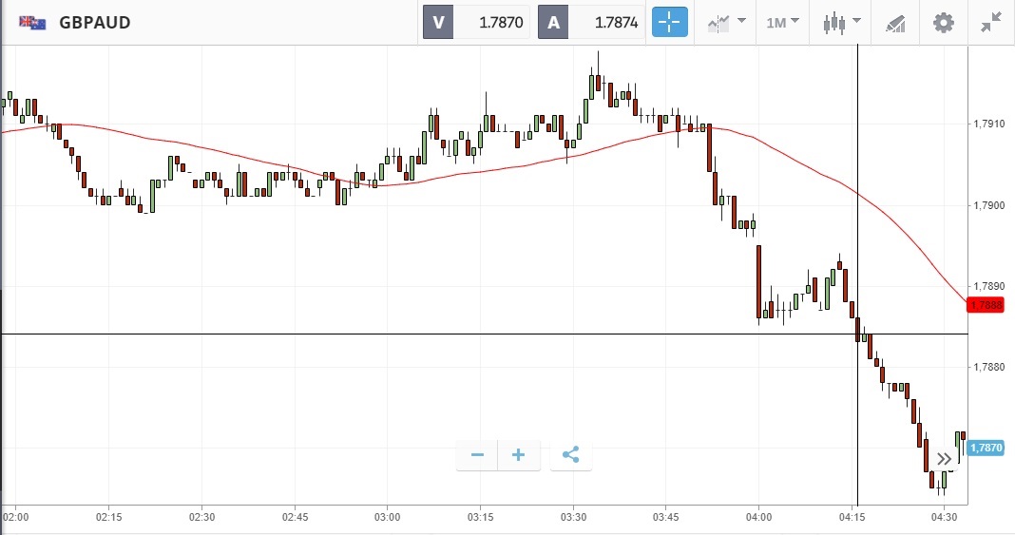Open the indicators dropdown
This screenshot has height=535, width=1015.
(x=725, y=22)
